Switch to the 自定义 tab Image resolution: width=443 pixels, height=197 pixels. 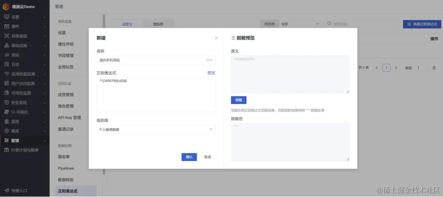pyautogui.click(x=127, y=24)
